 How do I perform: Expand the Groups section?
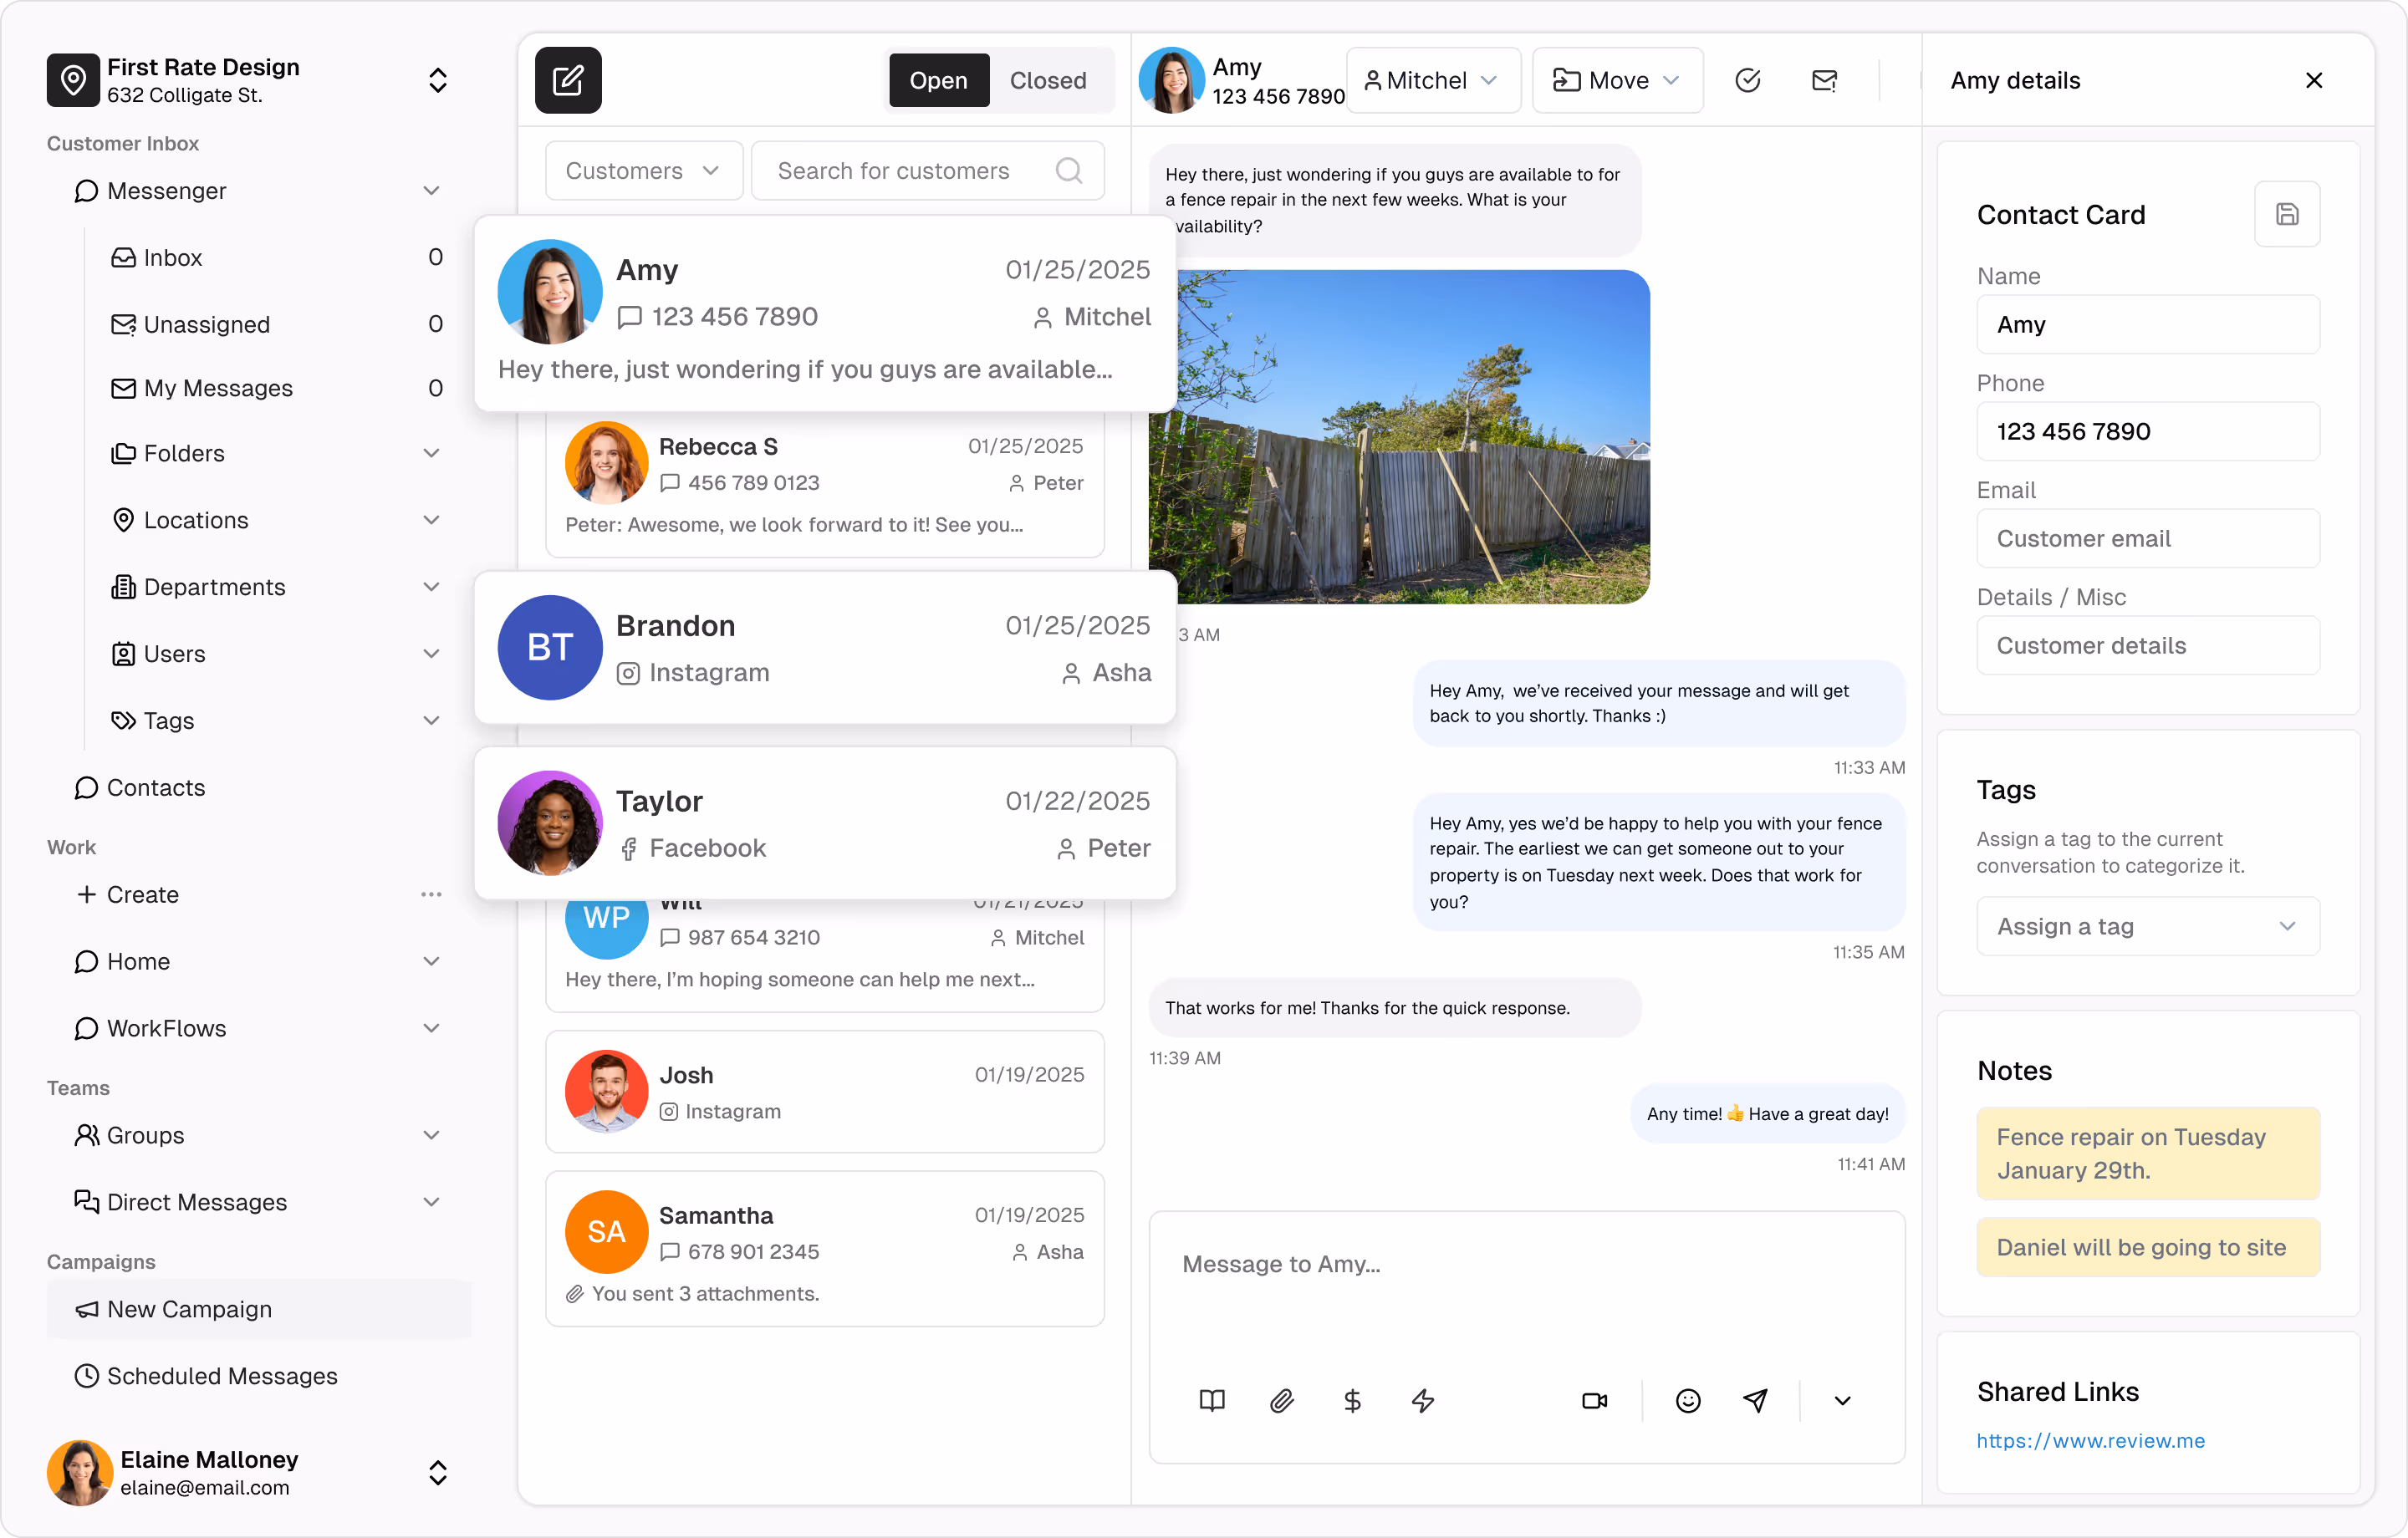click(x=431, y=1135)
